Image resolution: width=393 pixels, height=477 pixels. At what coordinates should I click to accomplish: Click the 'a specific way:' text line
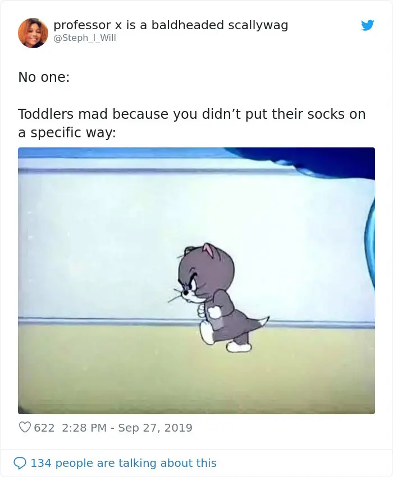click(x=67, y=133)
